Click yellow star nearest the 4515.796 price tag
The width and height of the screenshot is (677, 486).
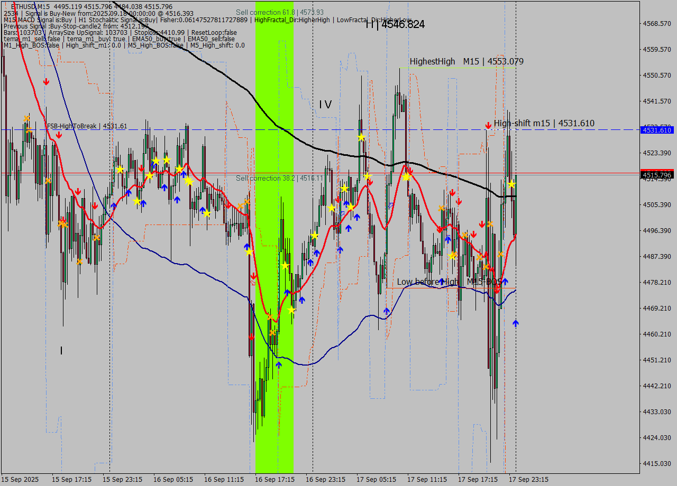[x=511, y=184]
